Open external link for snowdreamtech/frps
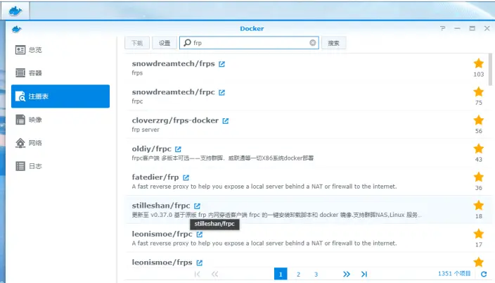 click(222, 64)
